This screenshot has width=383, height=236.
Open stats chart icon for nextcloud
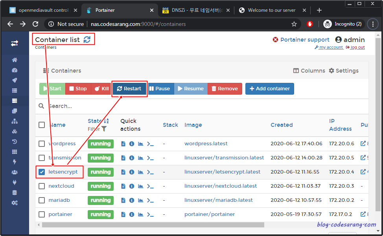point(140,186)
